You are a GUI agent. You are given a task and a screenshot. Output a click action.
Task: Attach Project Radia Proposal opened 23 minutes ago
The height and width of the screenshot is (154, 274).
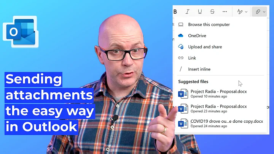coord(220,109)
